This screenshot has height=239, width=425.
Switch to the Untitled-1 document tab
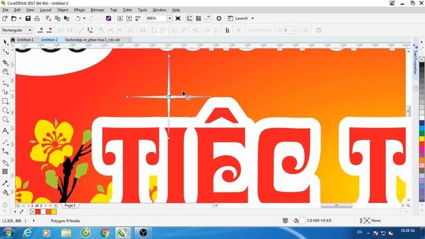(25, 40)
